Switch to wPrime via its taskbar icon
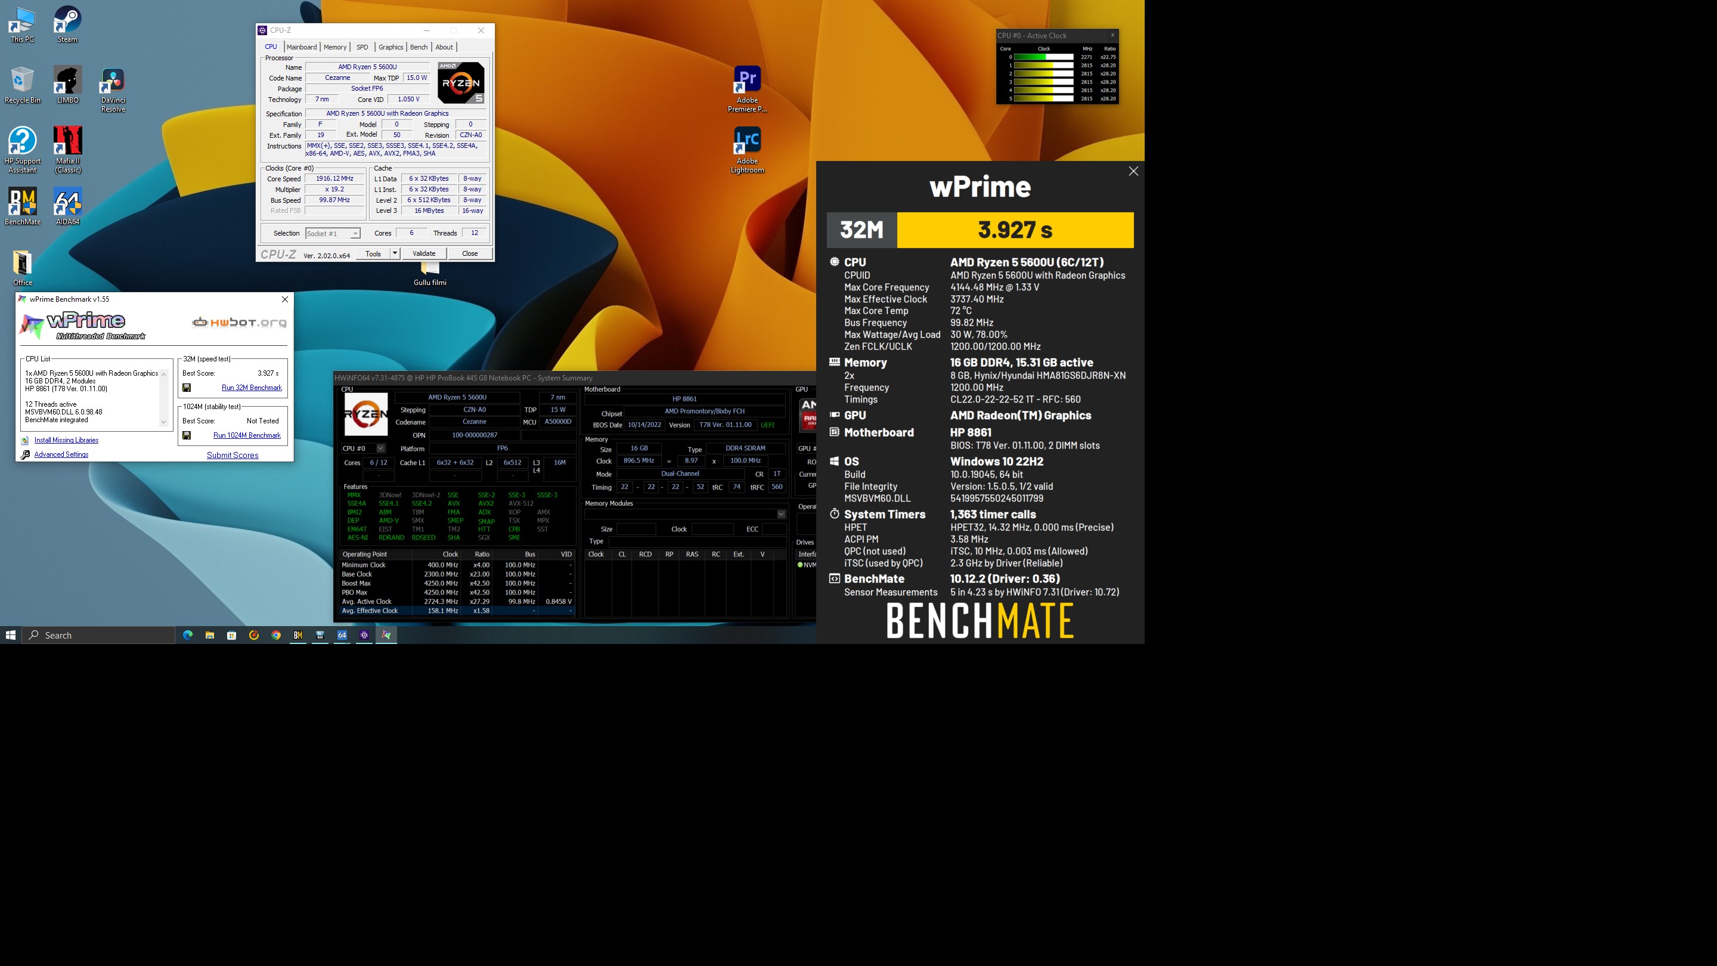Image resolution: width=1717 pixels, height=966 pixels. point(386,635)
